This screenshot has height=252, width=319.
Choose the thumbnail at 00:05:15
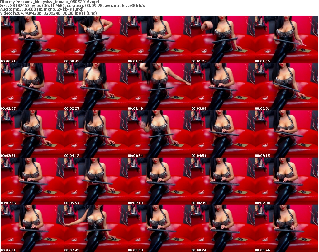click(287, 134)
